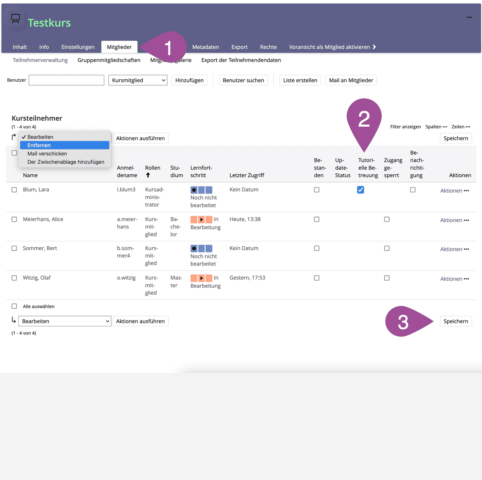Image resolution: width=482 pixels, height=480 pixels.
Task: Open the bottom Bearbeiten action dropdown
Action: click(x=65, y=321)
